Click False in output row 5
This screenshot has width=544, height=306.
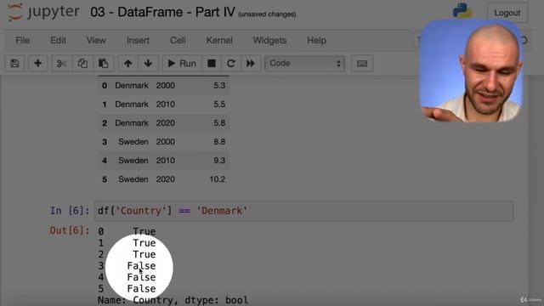pos(141,288)
